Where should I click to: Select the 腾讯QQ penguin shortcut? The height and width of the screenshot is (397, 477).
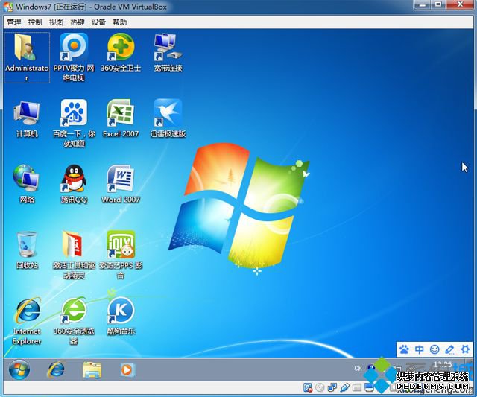pyautogui.click(x=74, y=184)
